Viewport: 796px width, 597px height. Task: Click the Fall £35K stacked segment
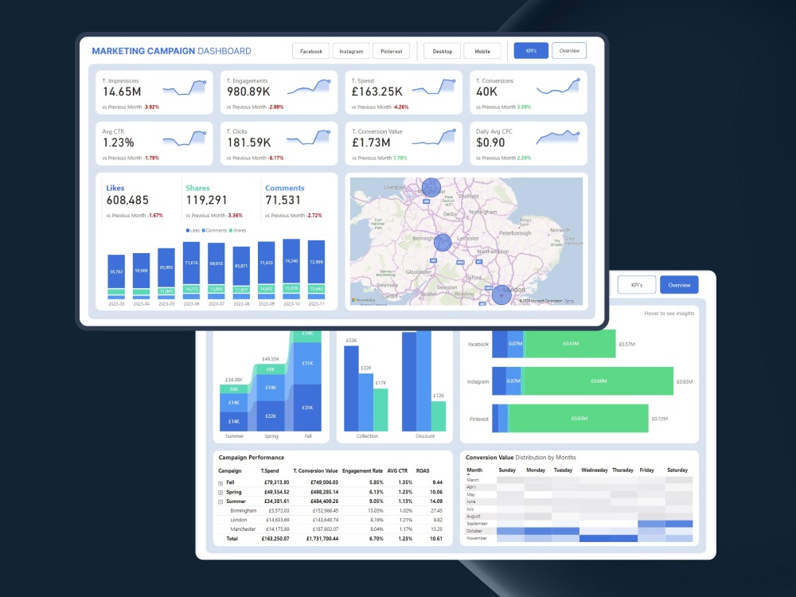pos(307,408)
